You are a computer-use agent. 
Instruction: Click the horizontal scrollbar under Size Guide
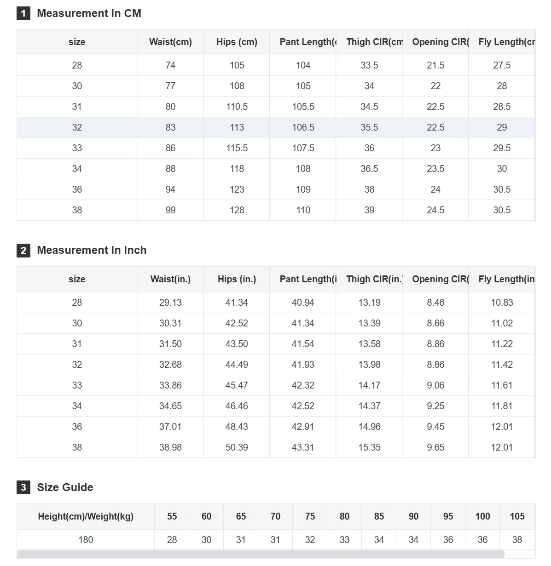click(261, 555)
